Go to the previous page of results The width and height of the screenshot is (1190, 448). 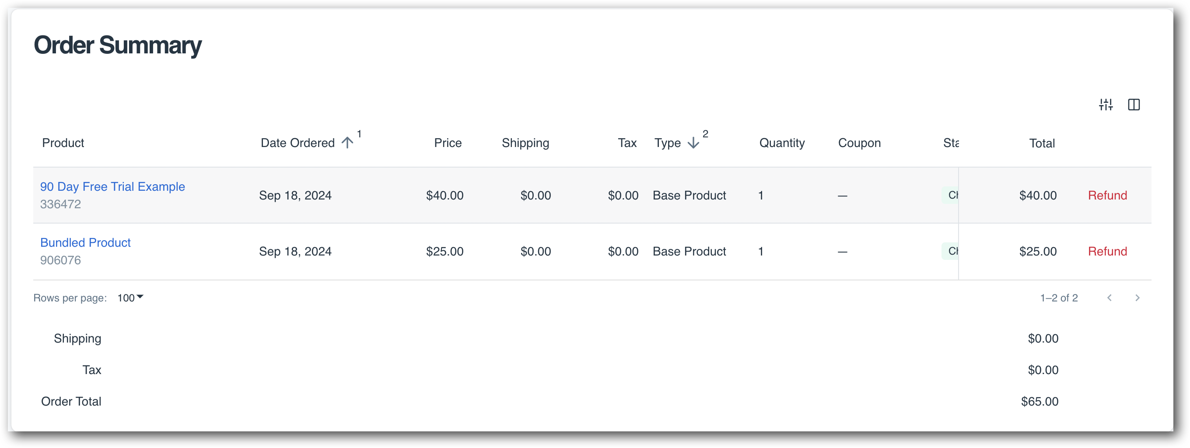coord(1109,298)
